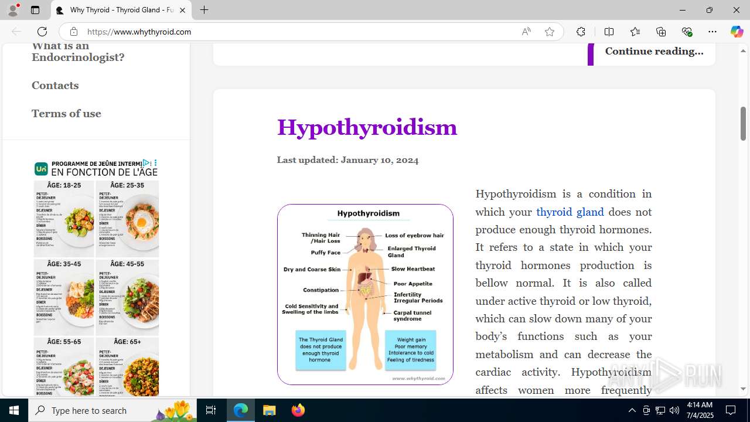Viewport: 750px width, 422px height.
Task: Toggle Split screen view
Action: click(x=609, y=32)
